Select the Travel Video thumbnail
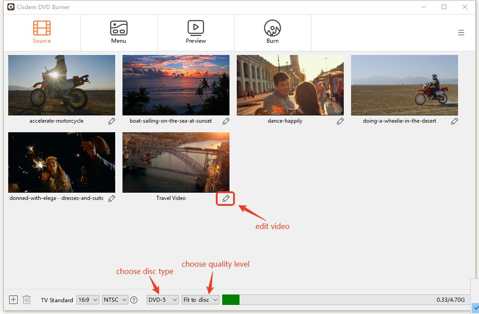479x314 pixels. [176, 163]
